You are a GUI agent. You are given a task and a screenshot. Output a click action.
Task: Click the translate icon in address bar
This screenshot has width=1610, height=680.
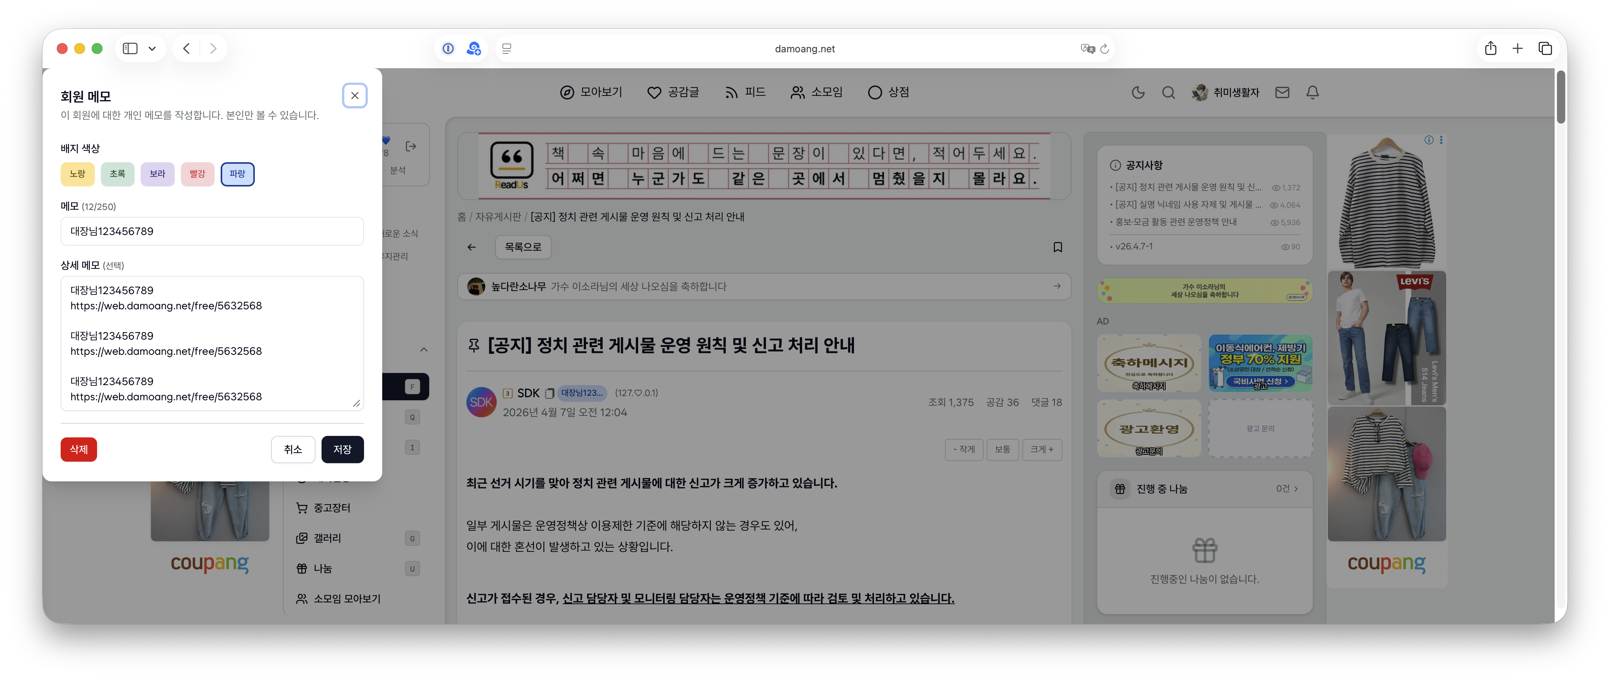tap(1087, 48)
